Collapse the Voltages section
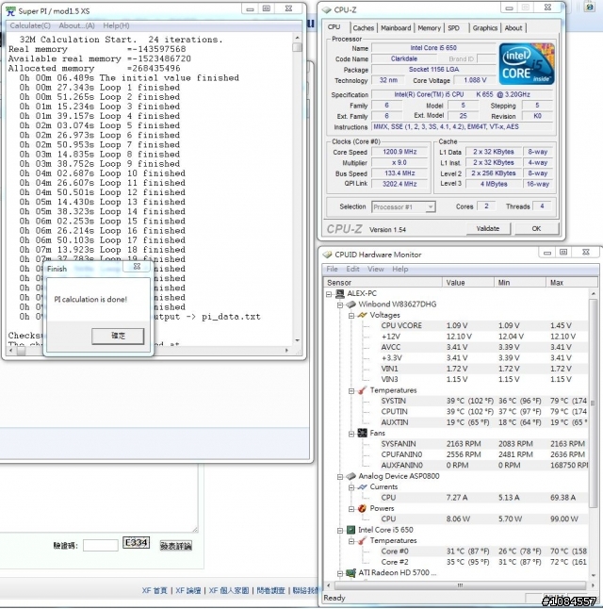 pyautogui.click(x=351, y=316)
